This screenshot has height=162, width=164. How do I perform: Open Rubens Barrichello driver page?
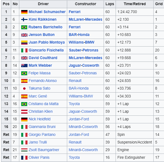click(x=45, y=27)
